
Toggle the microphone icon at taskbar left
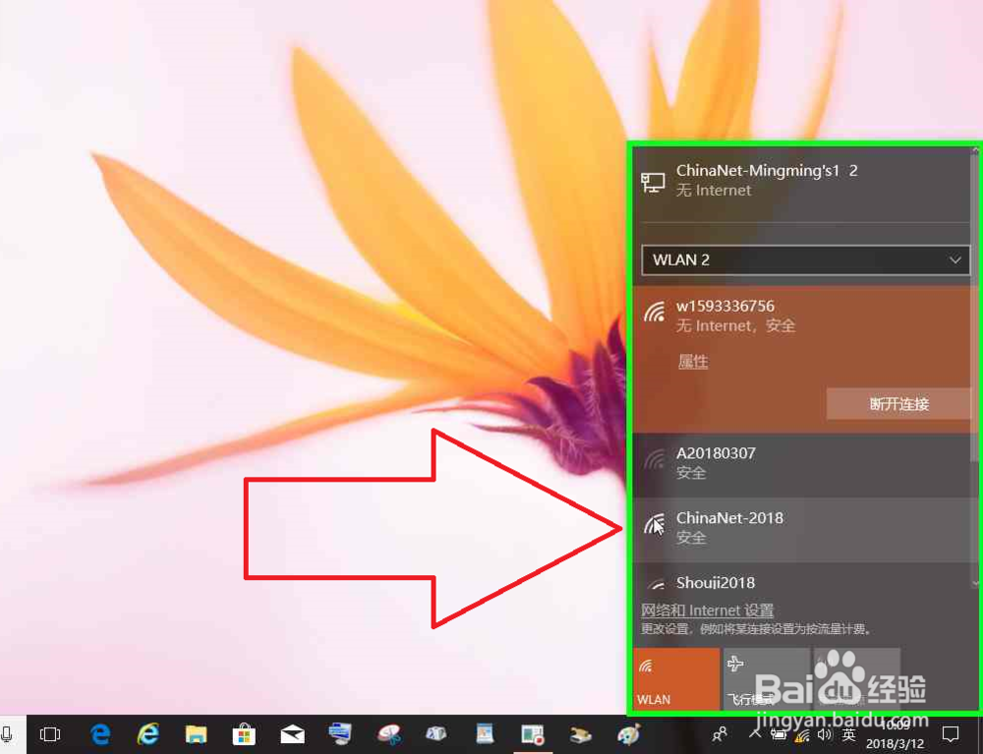pyautogui.click(x=8, y=734)
